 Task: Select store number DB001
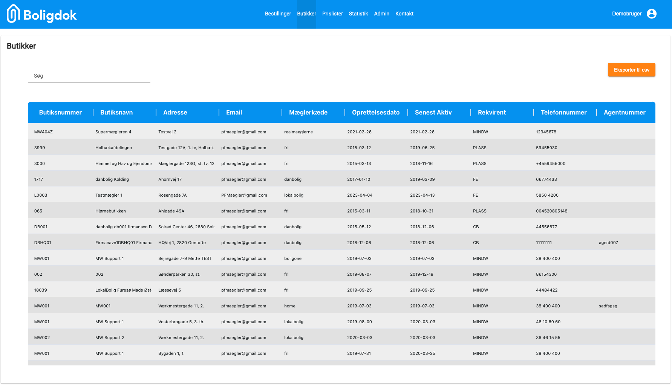coord(41,227)
